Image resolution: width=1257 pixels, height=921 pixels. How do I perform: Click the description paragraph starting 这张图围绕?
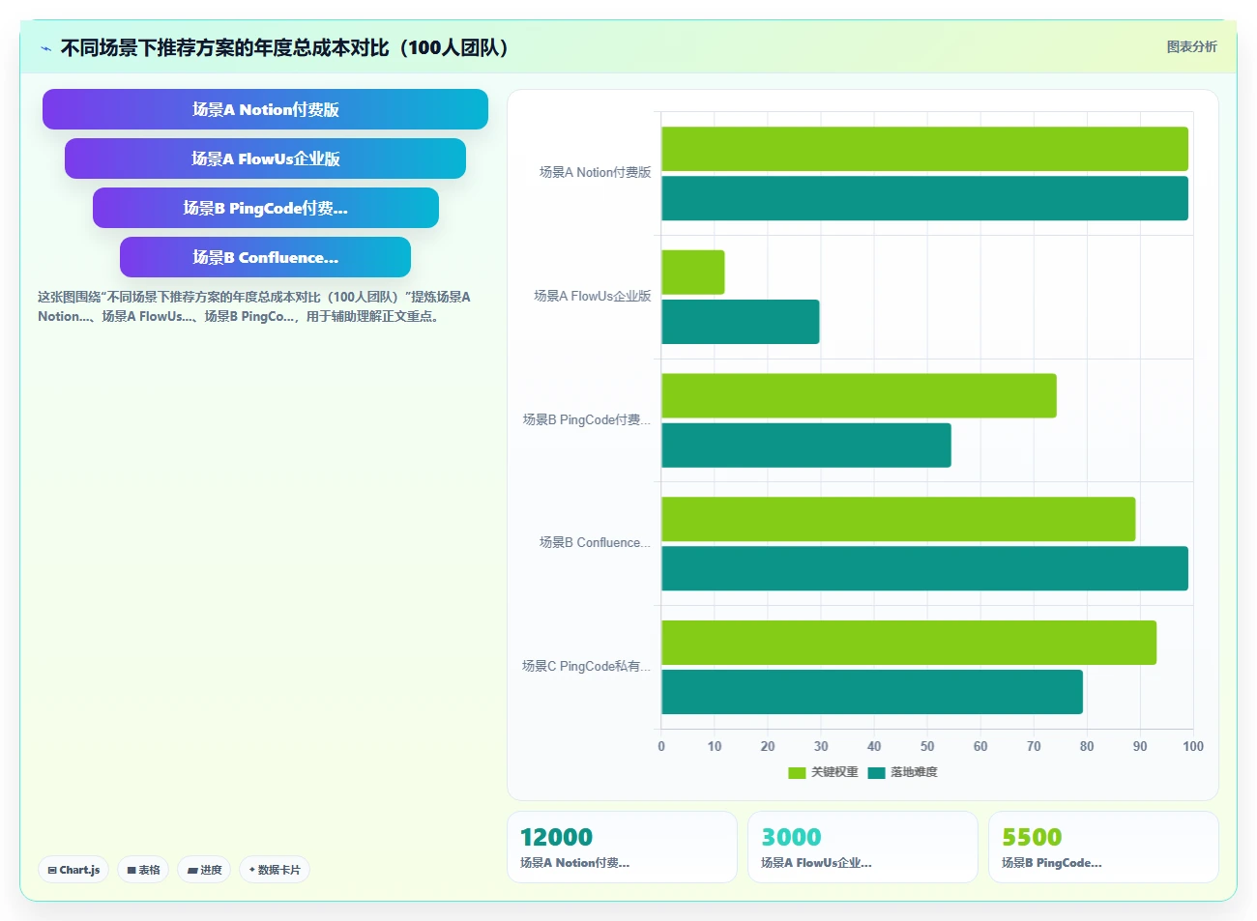[x=254, y=306]
